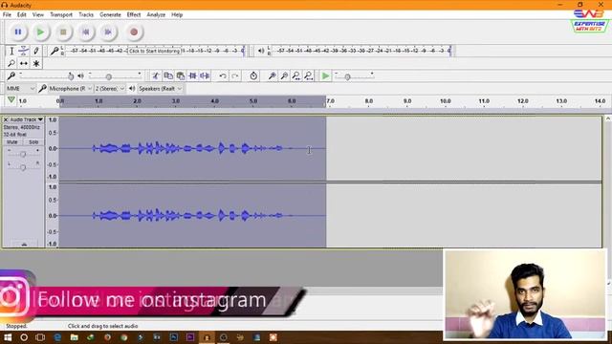Click to Start Monitoring on record meter
The image size is (612, 344).
154,51
